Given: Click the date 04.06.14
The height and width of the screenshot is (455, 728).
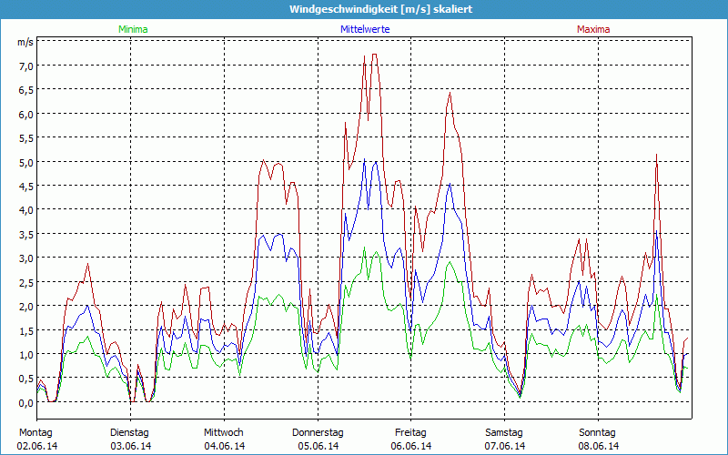Looking at the screenshot, I should click(225, 446).
